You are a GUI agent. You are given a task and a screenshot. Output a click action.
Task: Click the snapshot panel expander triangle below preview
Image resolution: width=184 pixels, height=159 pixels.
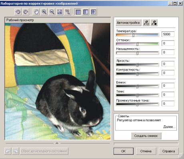57,143
